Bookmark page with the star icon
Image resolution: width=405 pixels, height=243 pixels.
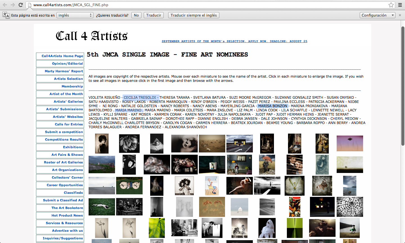(x=391, y=5)
